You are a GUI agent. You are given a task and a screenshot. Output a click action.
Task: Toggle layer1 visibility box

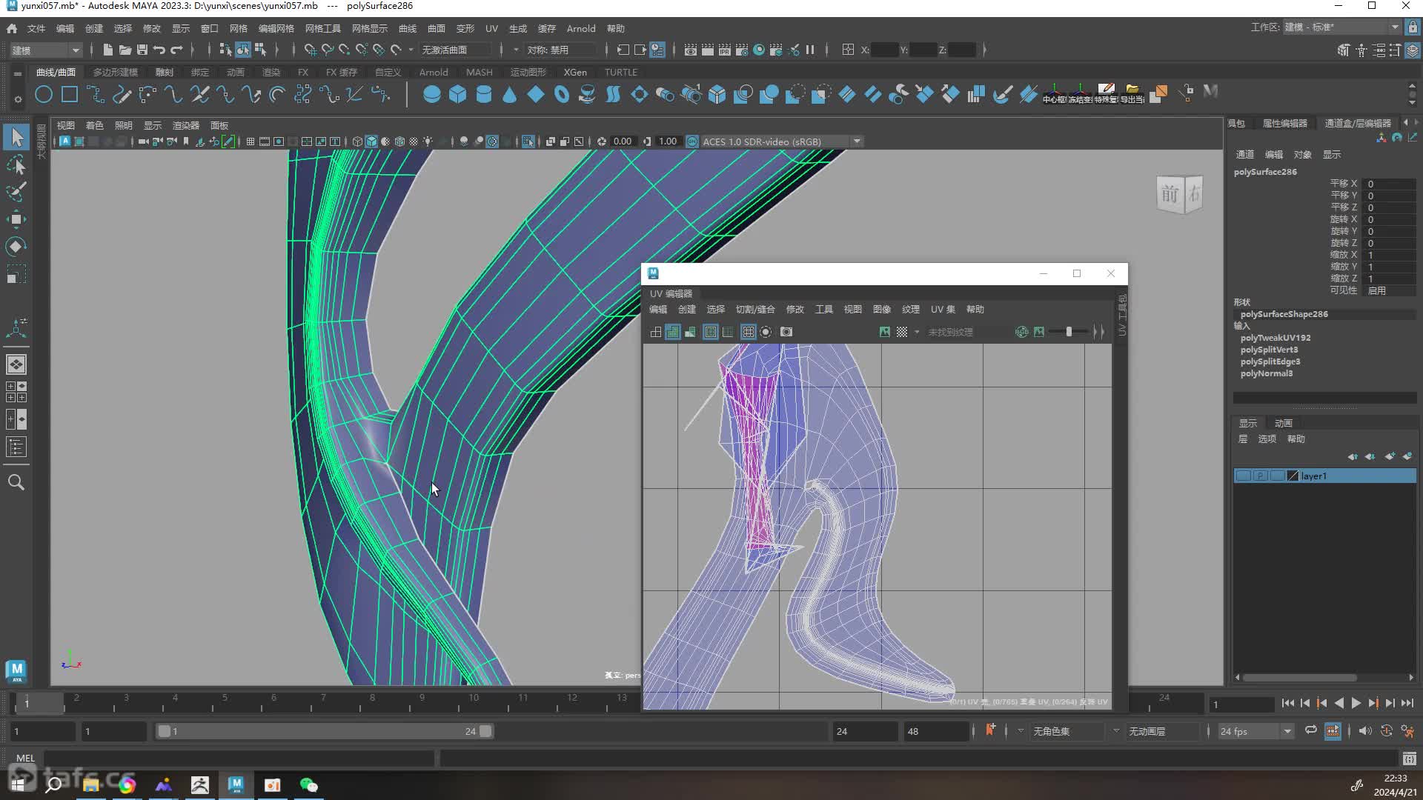pyautogui.click(x=1244, y=476)
